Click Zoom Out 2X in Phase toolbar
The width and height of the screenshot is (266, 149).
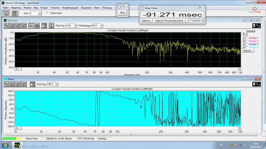18,84
